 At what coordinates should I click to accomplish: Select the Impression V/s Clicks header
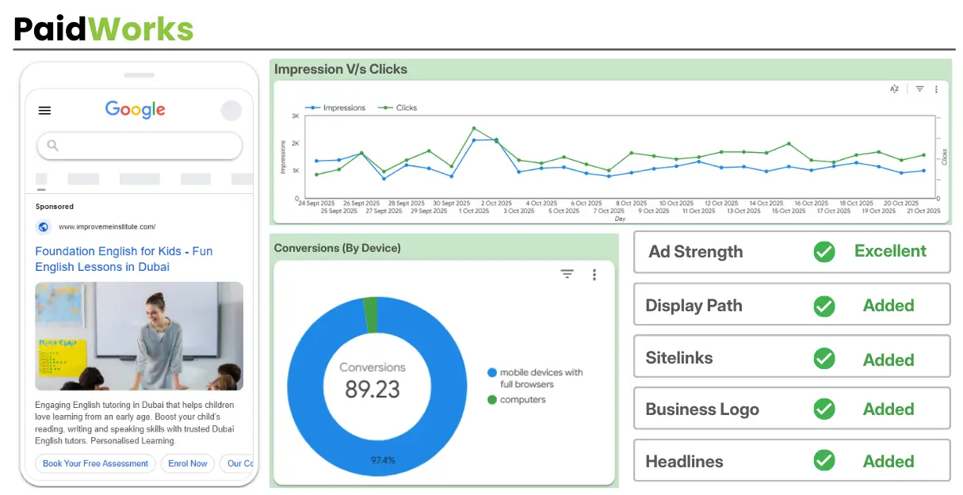coord(341,69)
